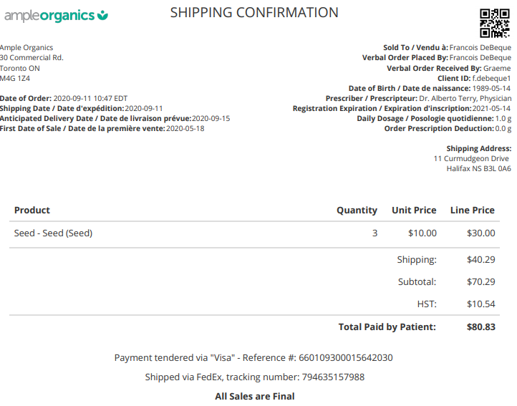
Task: Click the Ample Organics logo
Action: [54, 15]
